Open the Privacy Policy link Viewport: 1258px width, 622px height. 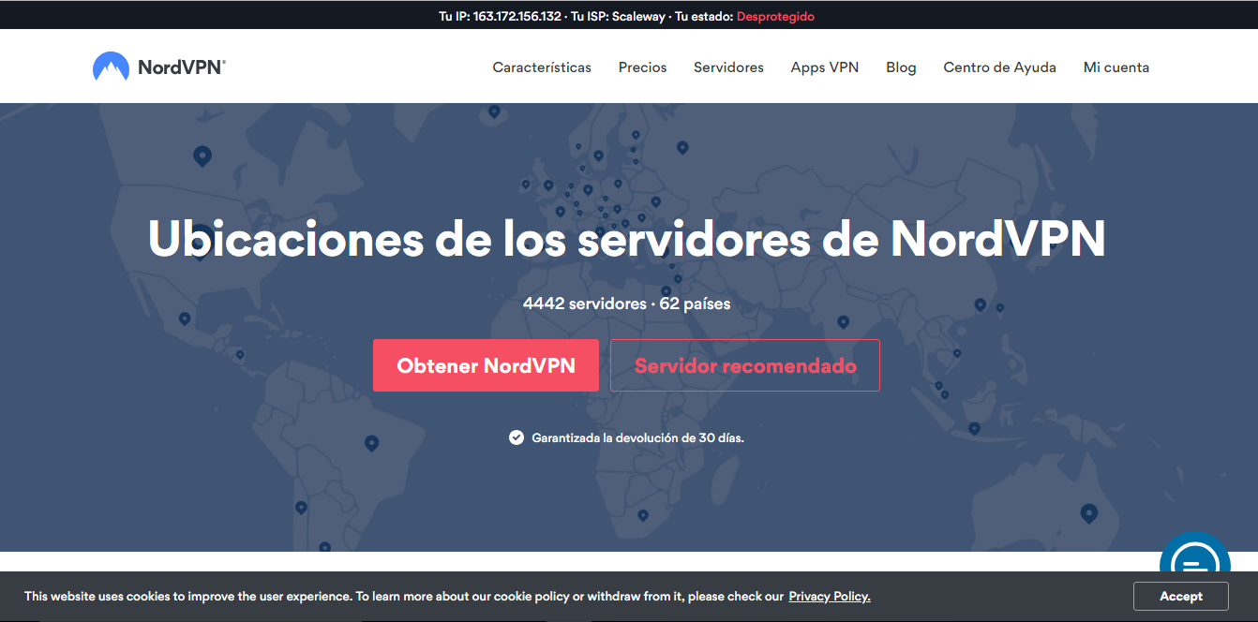click(830, 596)
